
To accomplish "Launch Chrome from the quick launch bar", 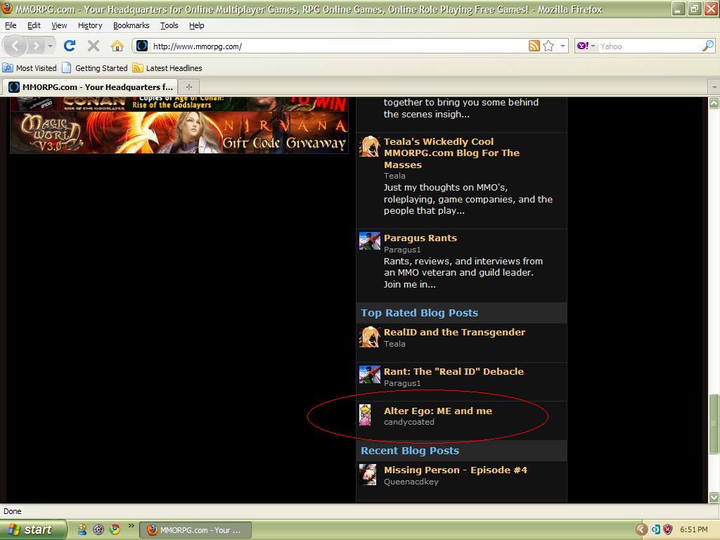I will point(115,529).
